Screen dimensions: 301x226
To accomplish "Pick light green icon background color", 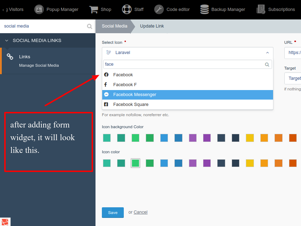I will [x=135, y=138].
